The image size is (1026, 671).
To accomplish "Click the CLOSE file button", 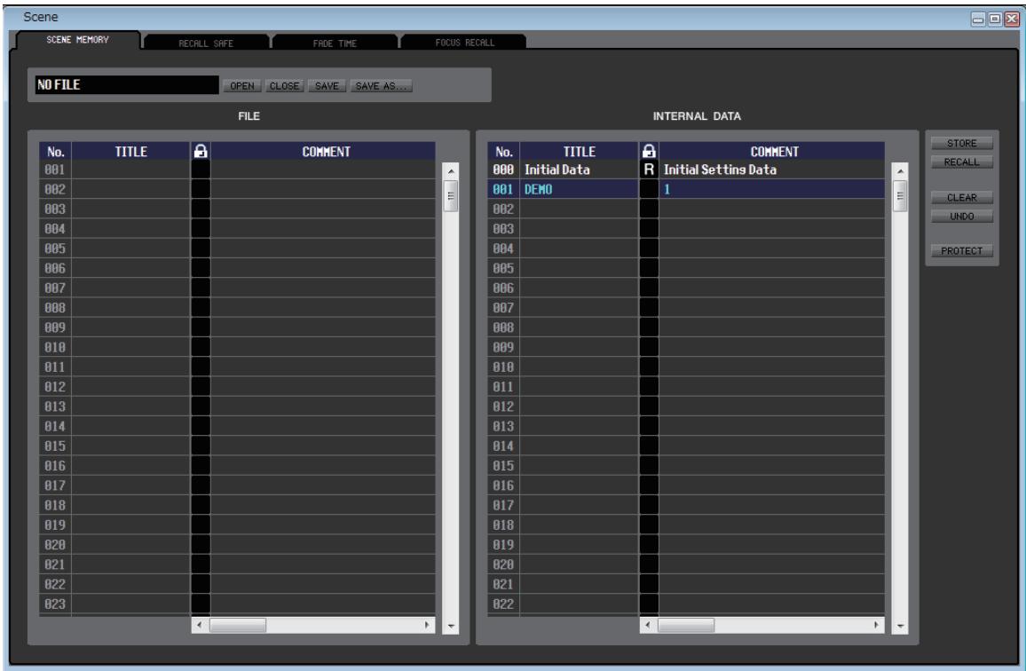I will [285, 86].
